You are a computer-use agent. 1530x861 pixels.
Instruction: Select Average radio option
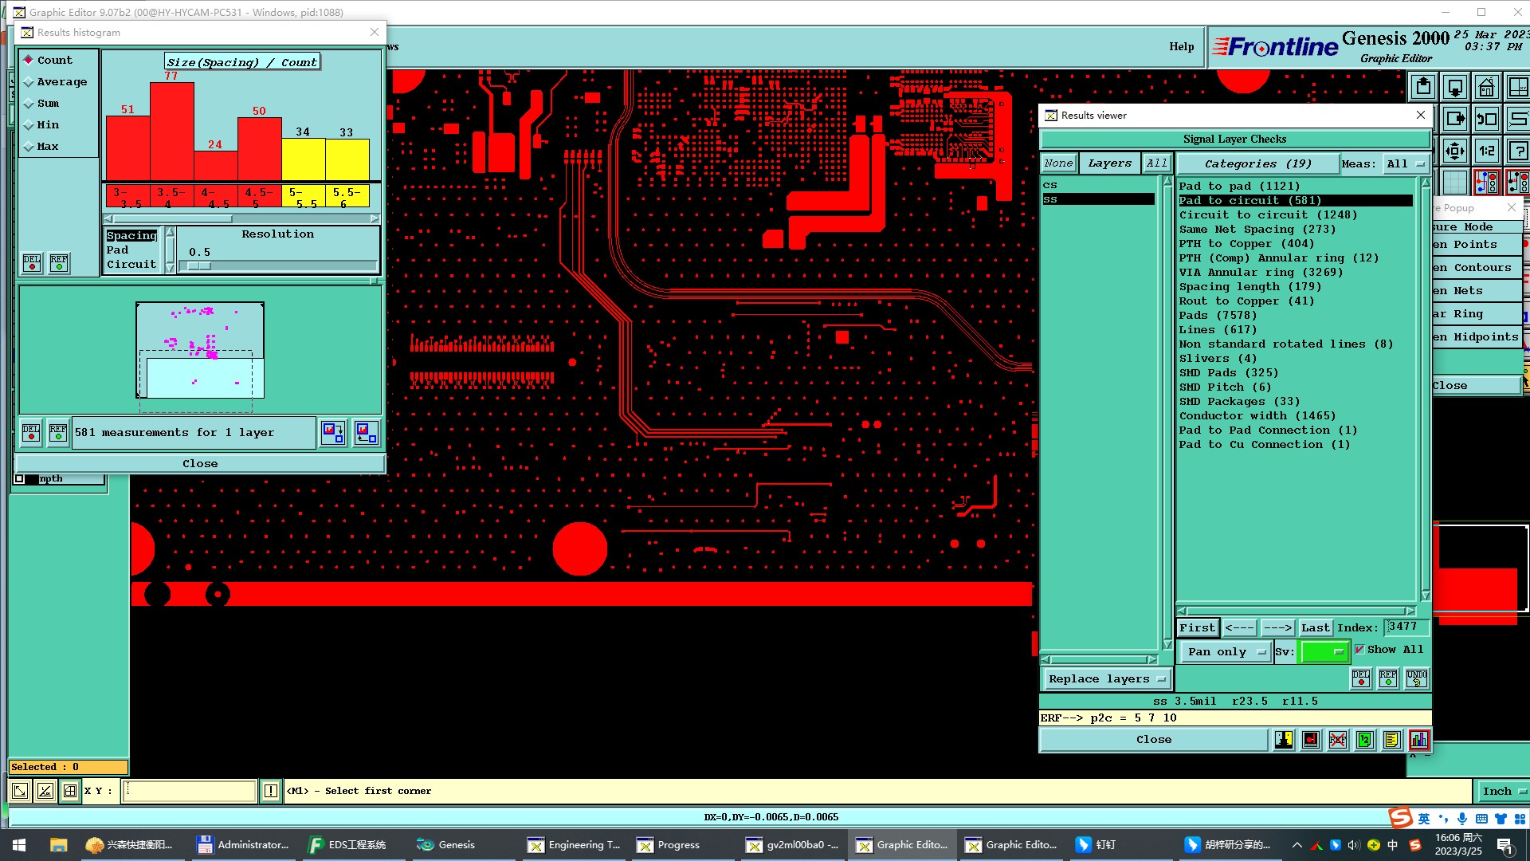[x=55, y=81]
